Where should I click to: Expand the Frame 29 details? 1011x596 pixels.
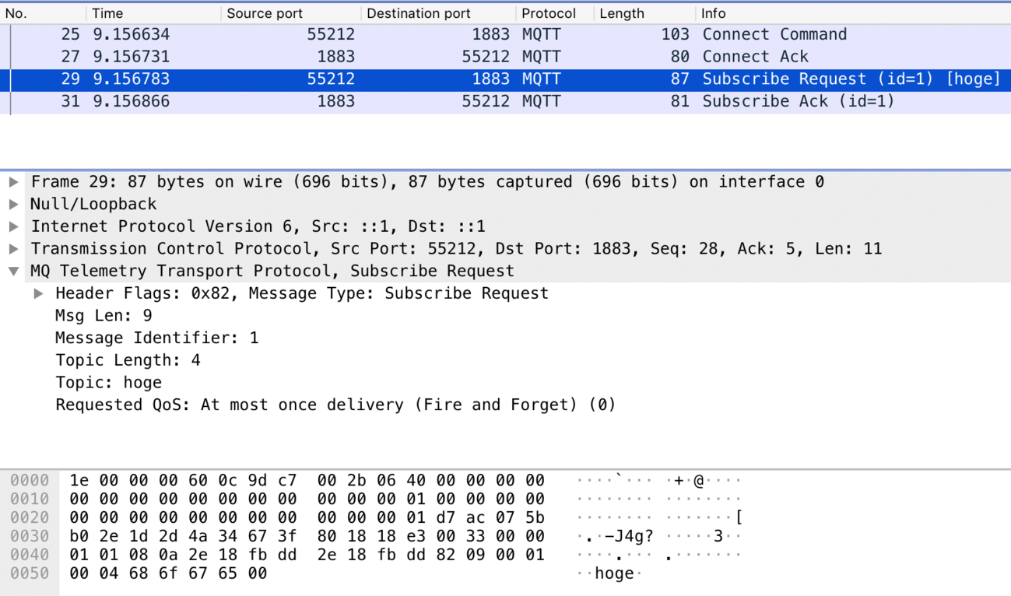pos(13,182)
